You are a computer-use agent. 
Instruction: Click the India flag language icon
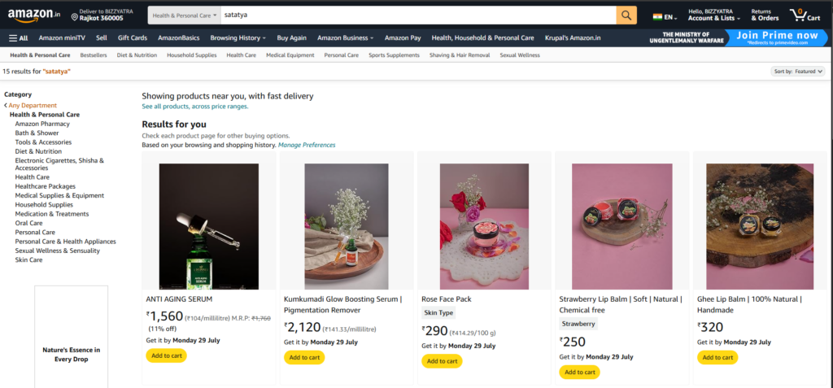[x=657, y=16]
